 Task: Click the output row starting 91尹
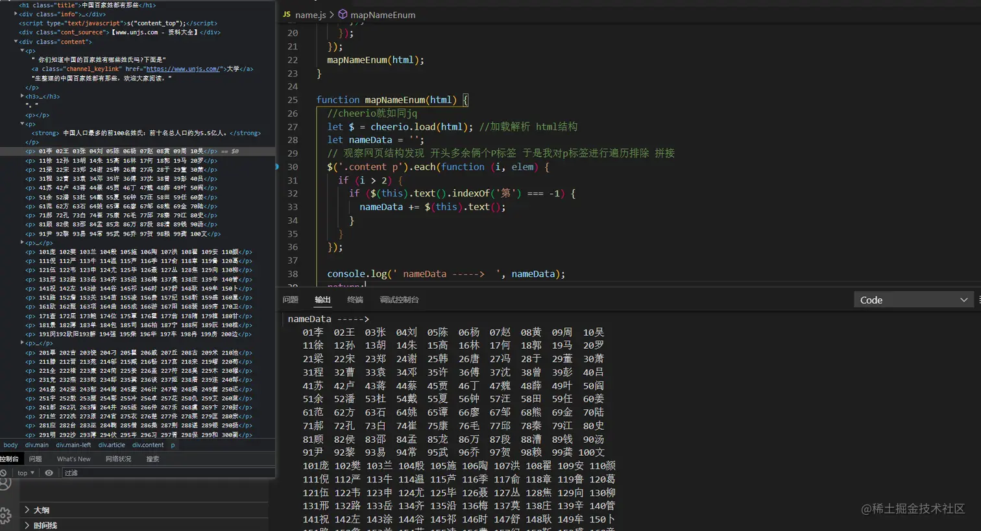point(454,452)
